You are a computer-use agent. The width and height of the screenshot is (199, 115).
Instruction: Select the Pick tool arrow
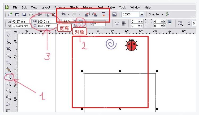pyautogui.click(x=8, y=35)
